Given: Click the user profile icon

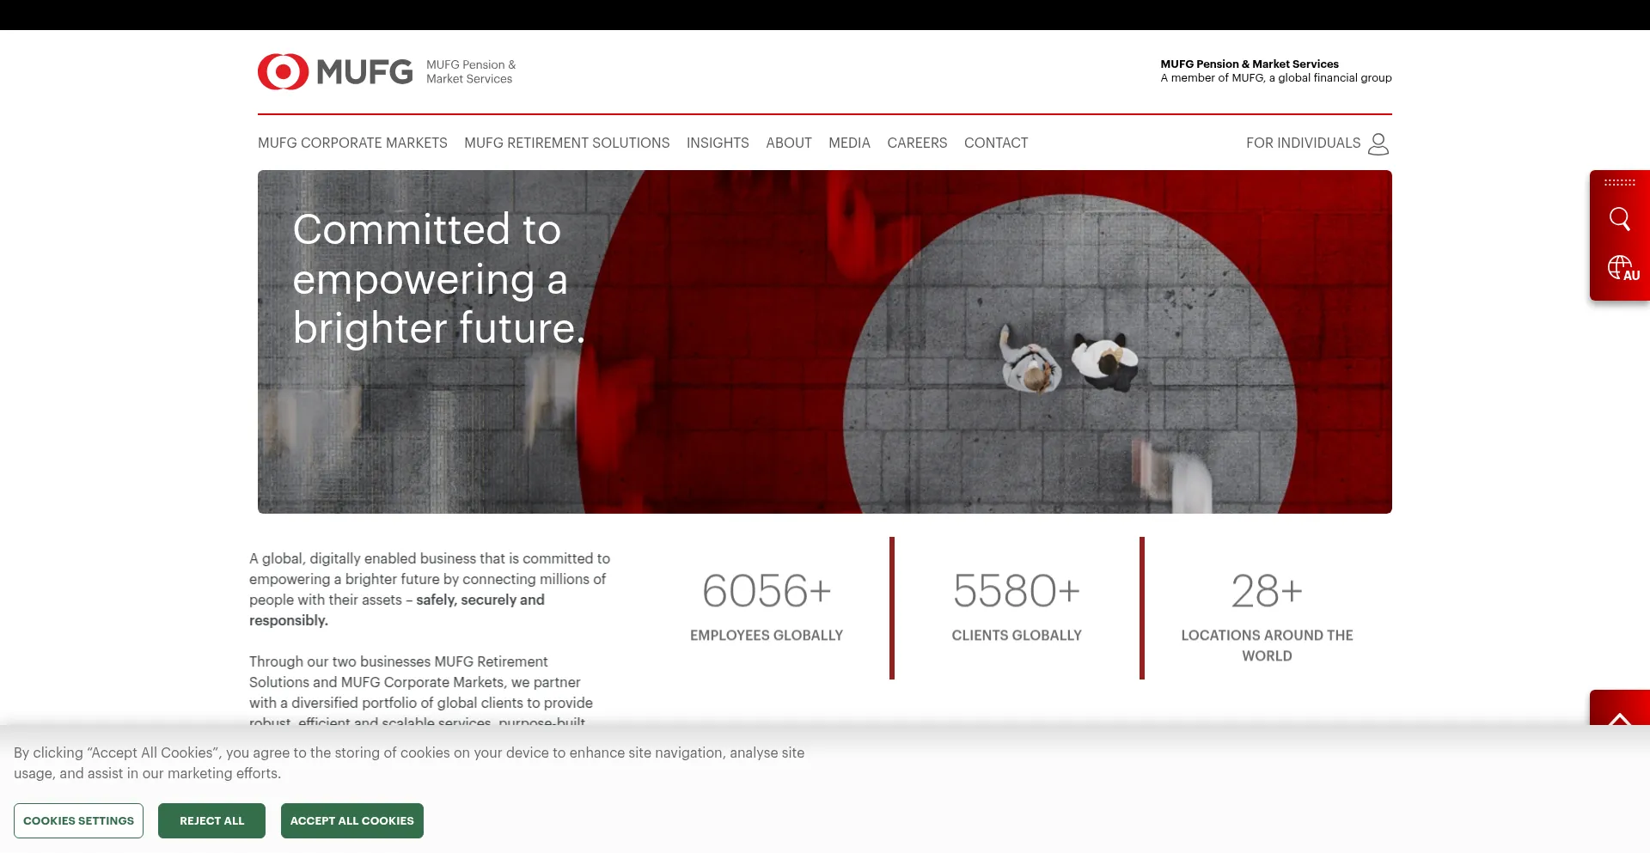Looking at the screenshot, I should coord(1378,143).
